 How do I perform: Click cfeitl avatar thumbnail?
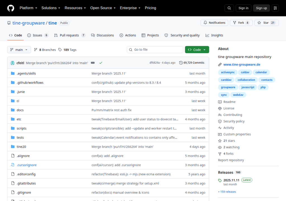(12, 63)
